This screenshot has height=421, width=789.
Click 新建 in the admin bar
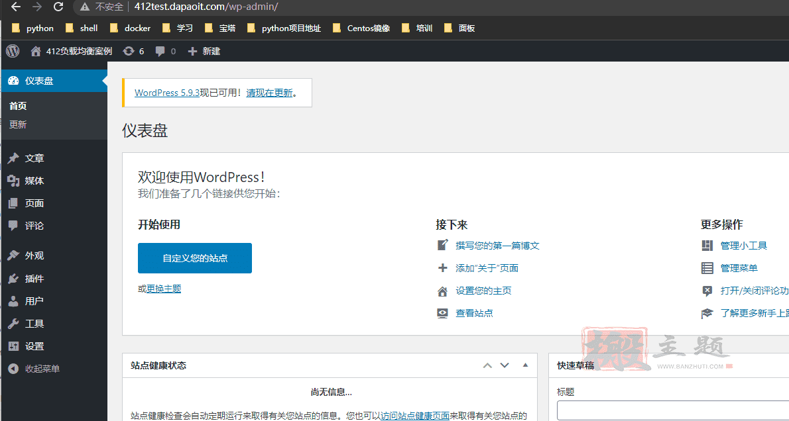[x=204, y=51]
